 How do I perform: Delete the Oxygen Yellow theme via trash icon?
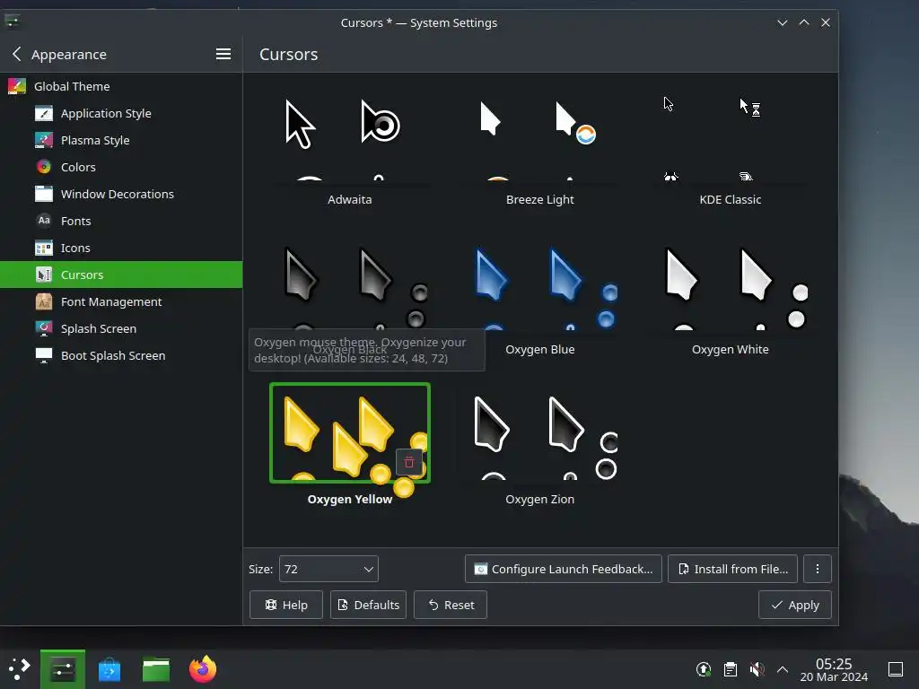[409, 462]
